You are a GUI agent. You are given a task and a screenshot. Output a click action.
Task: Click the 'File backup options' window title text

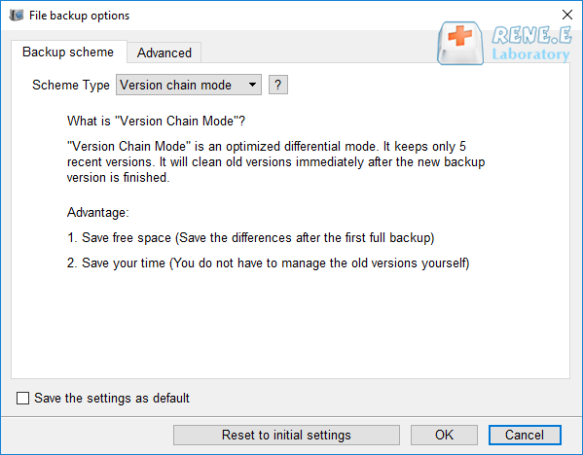tap(79, 16)
